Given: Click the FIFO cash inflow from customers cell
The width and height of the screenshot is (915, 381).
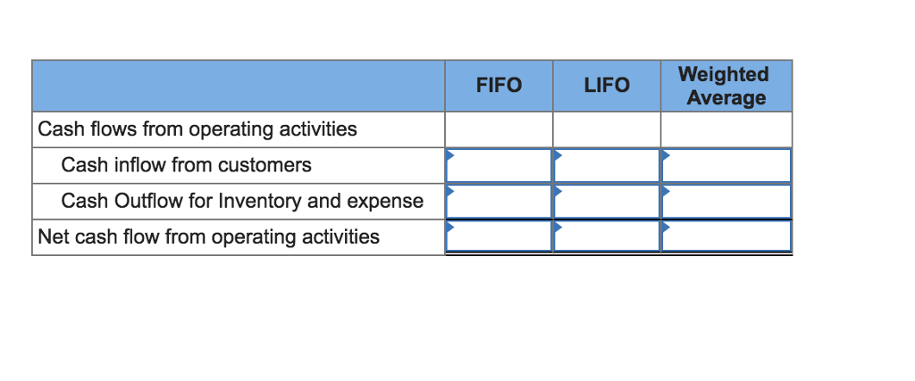Looking at the screenshot, I should pos(499,165).
